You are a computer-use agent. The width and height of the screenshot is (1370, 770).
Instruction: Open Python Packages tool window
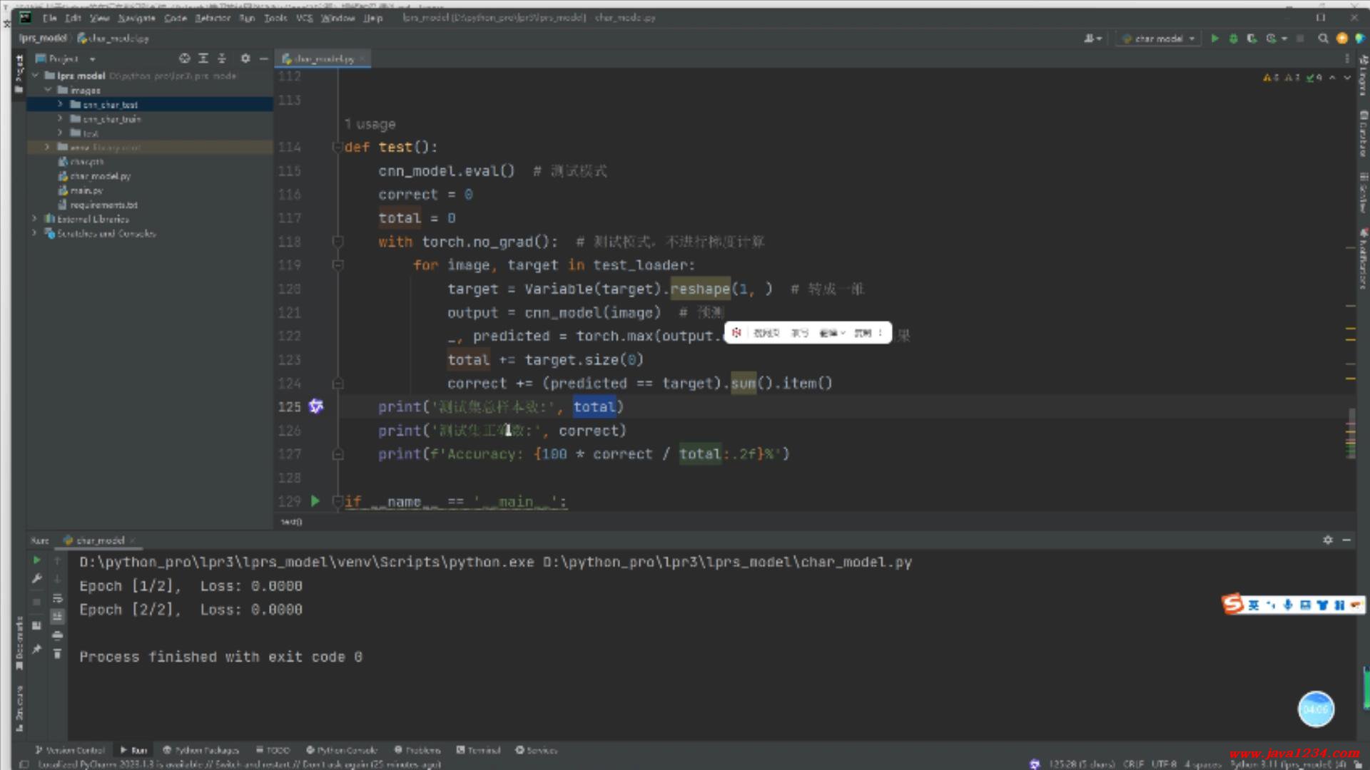click(x=201, y=750)
